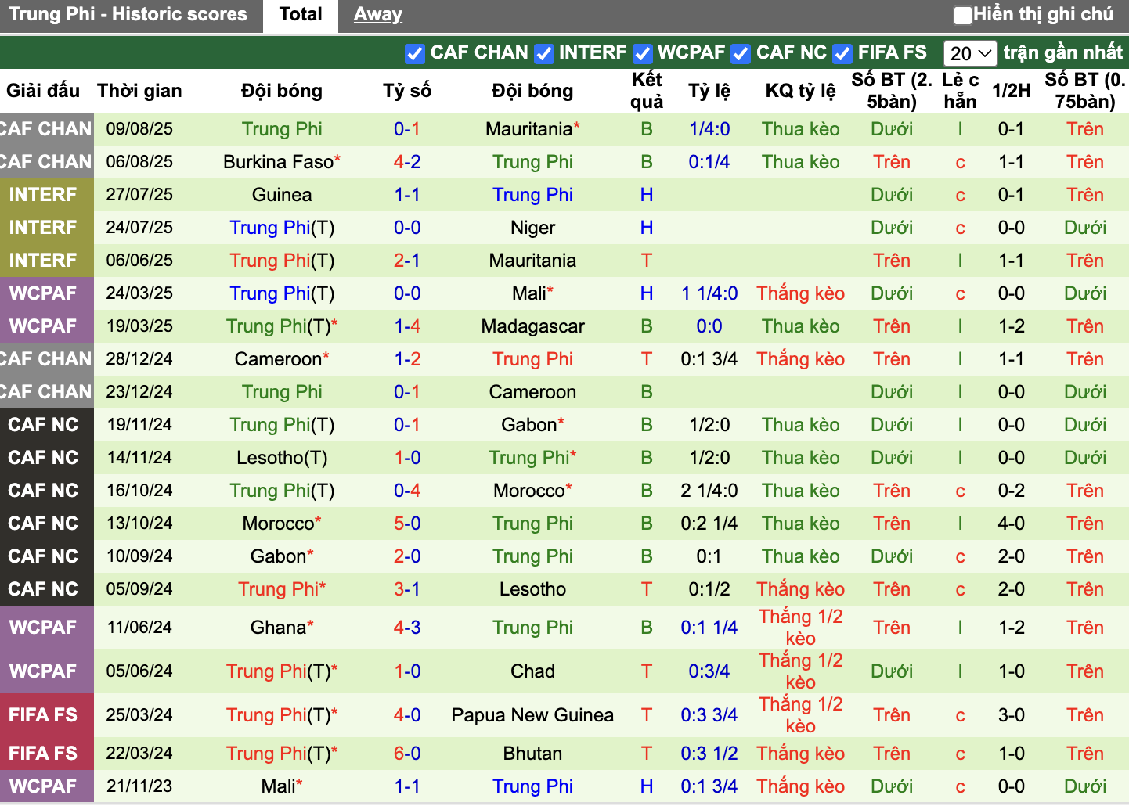
Task: Click the 0:3 1/2 odds for Bhutan match
Action: [x=709, y=754]
